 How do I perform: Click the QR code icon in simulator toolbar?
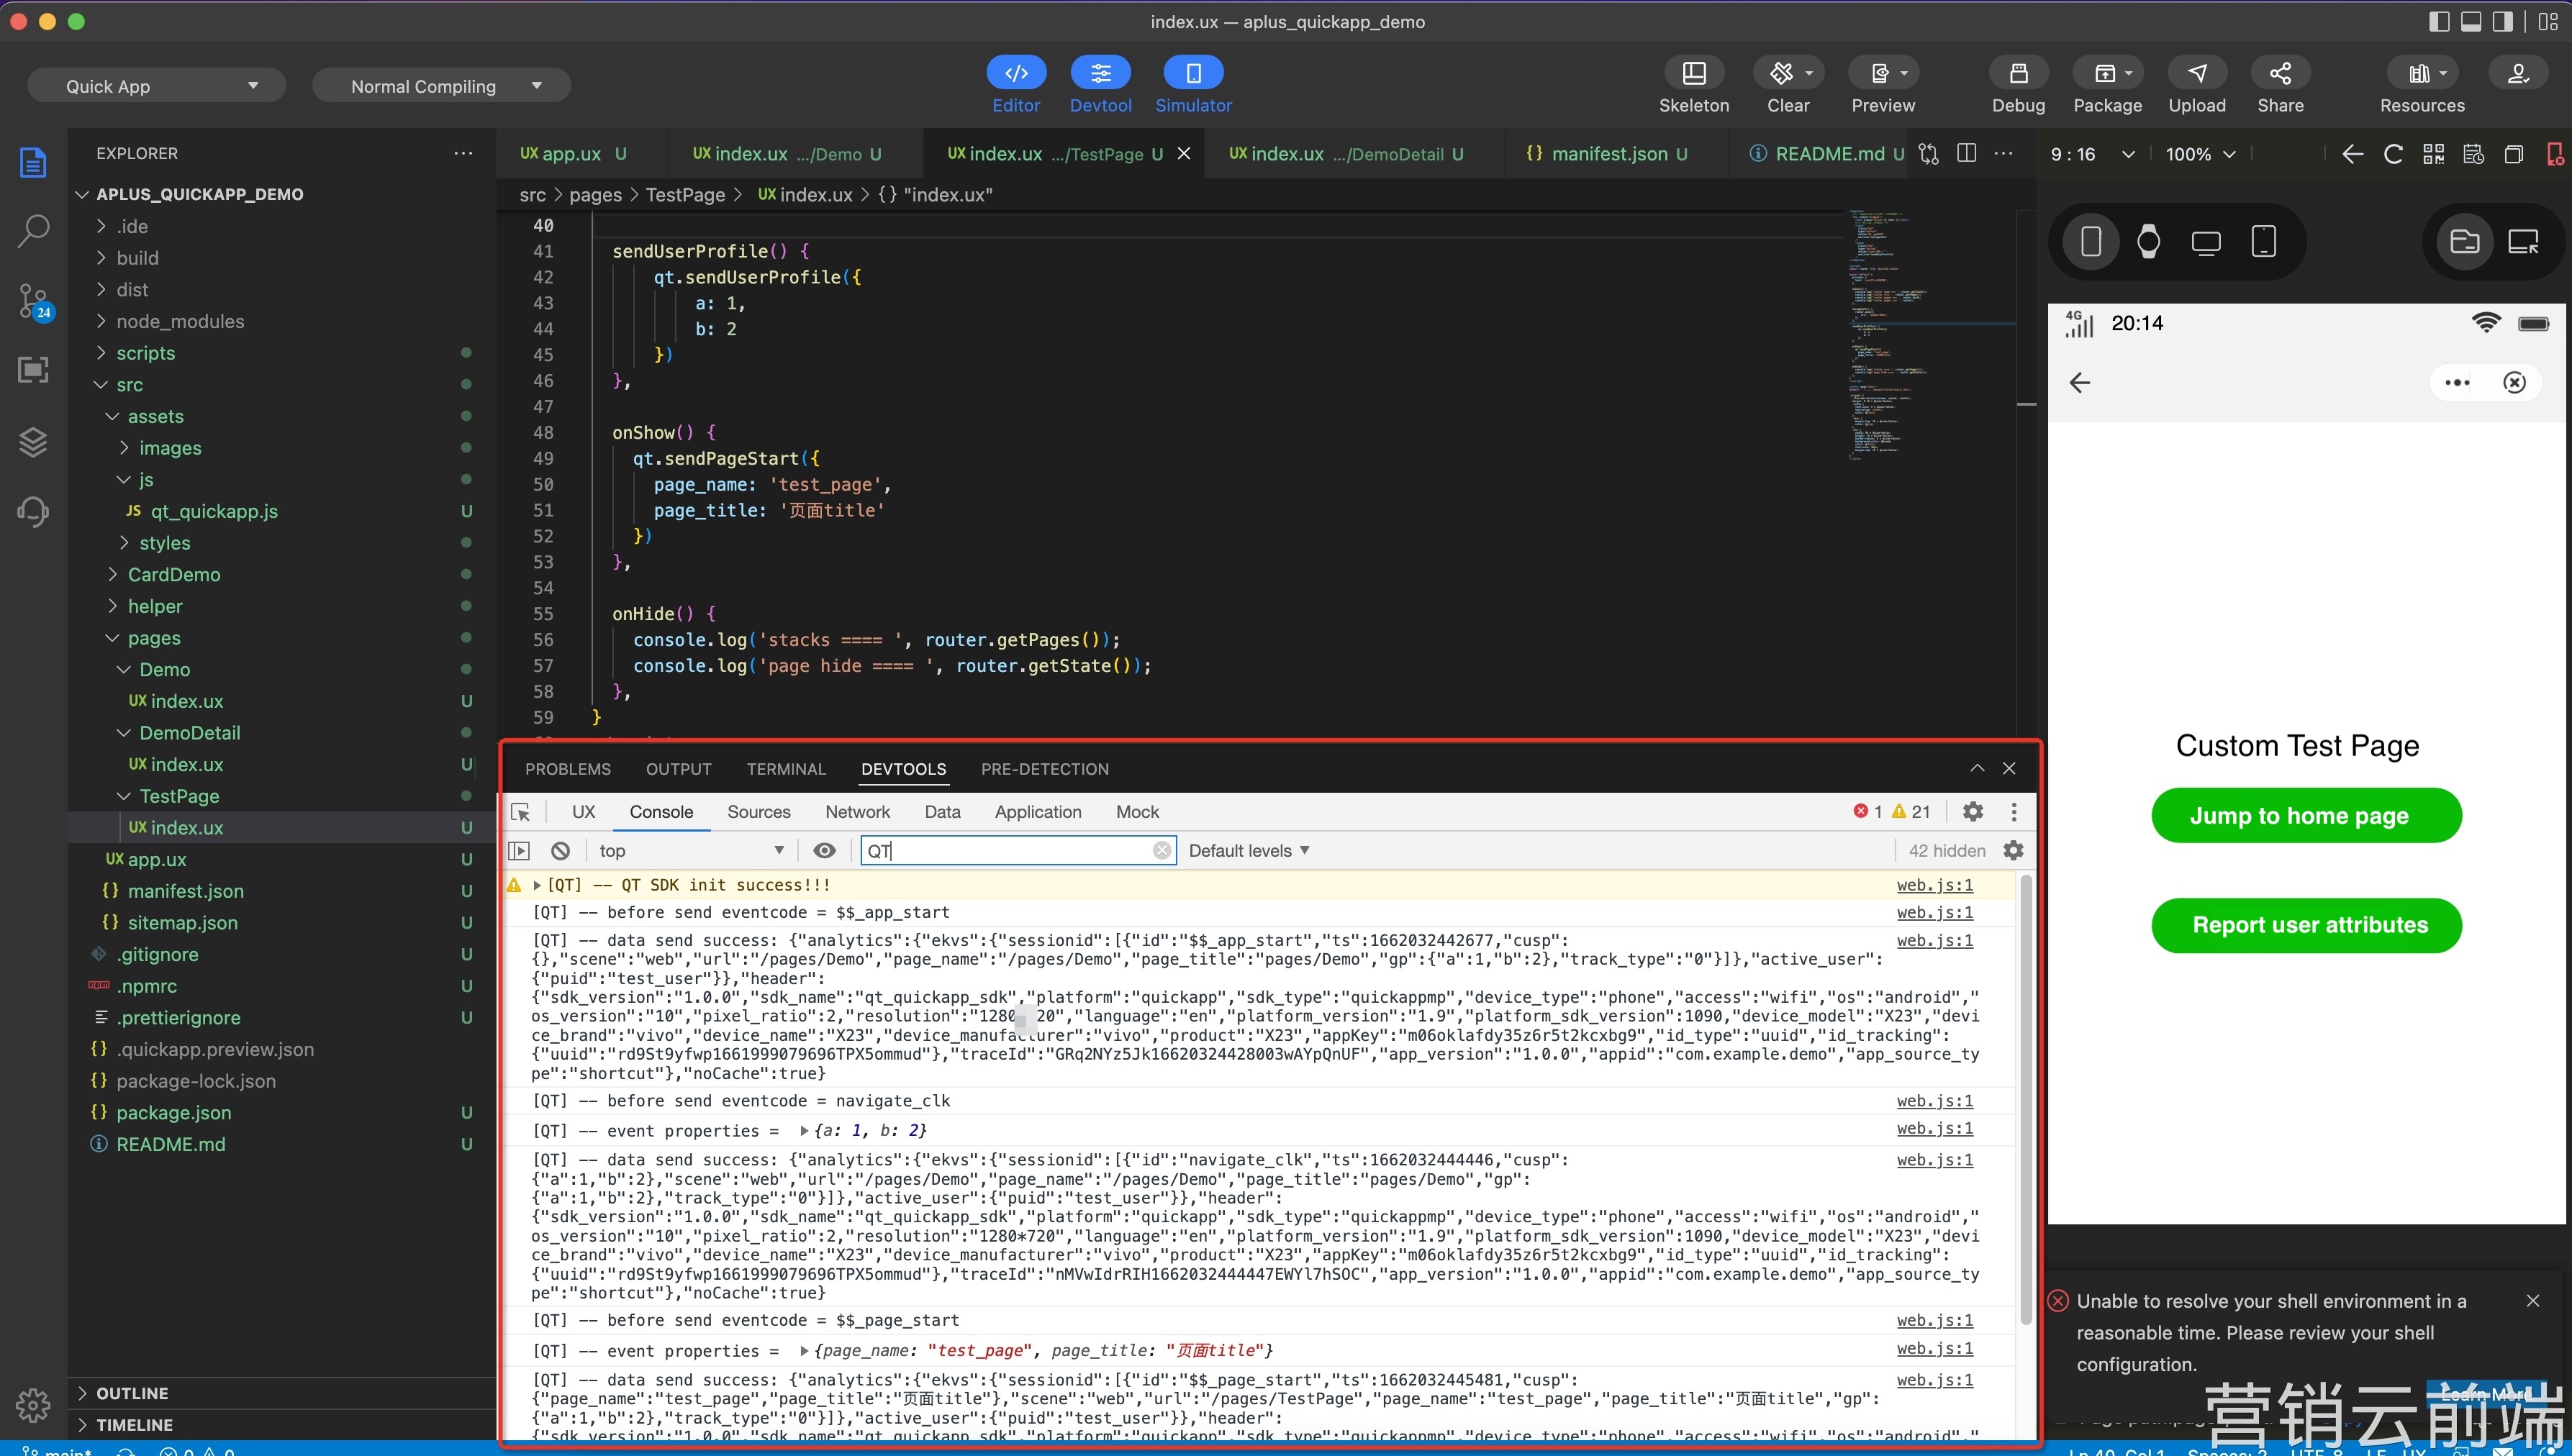(2433, 154)
